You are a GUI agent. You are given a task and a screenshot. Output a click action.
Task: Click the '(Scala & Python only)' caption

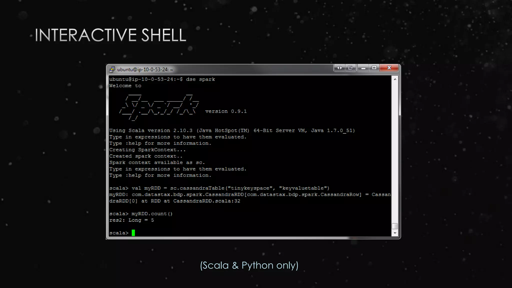(249, 265)
